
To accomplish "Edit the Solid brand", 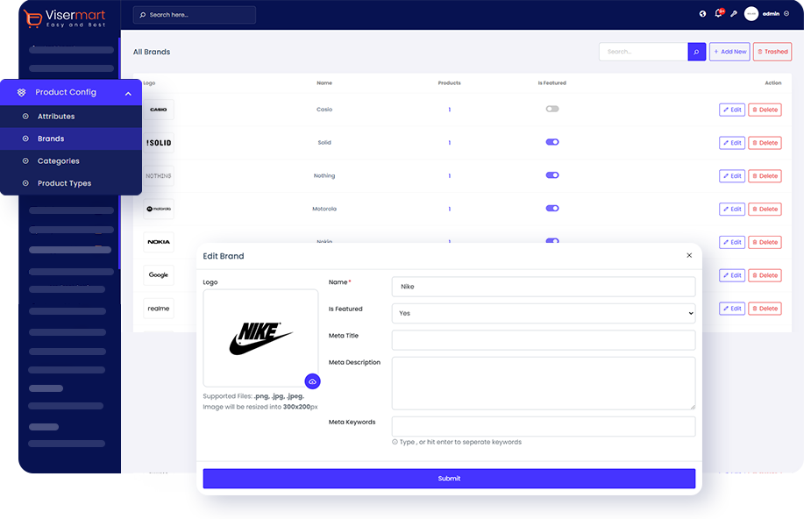I will pos(732,143).
